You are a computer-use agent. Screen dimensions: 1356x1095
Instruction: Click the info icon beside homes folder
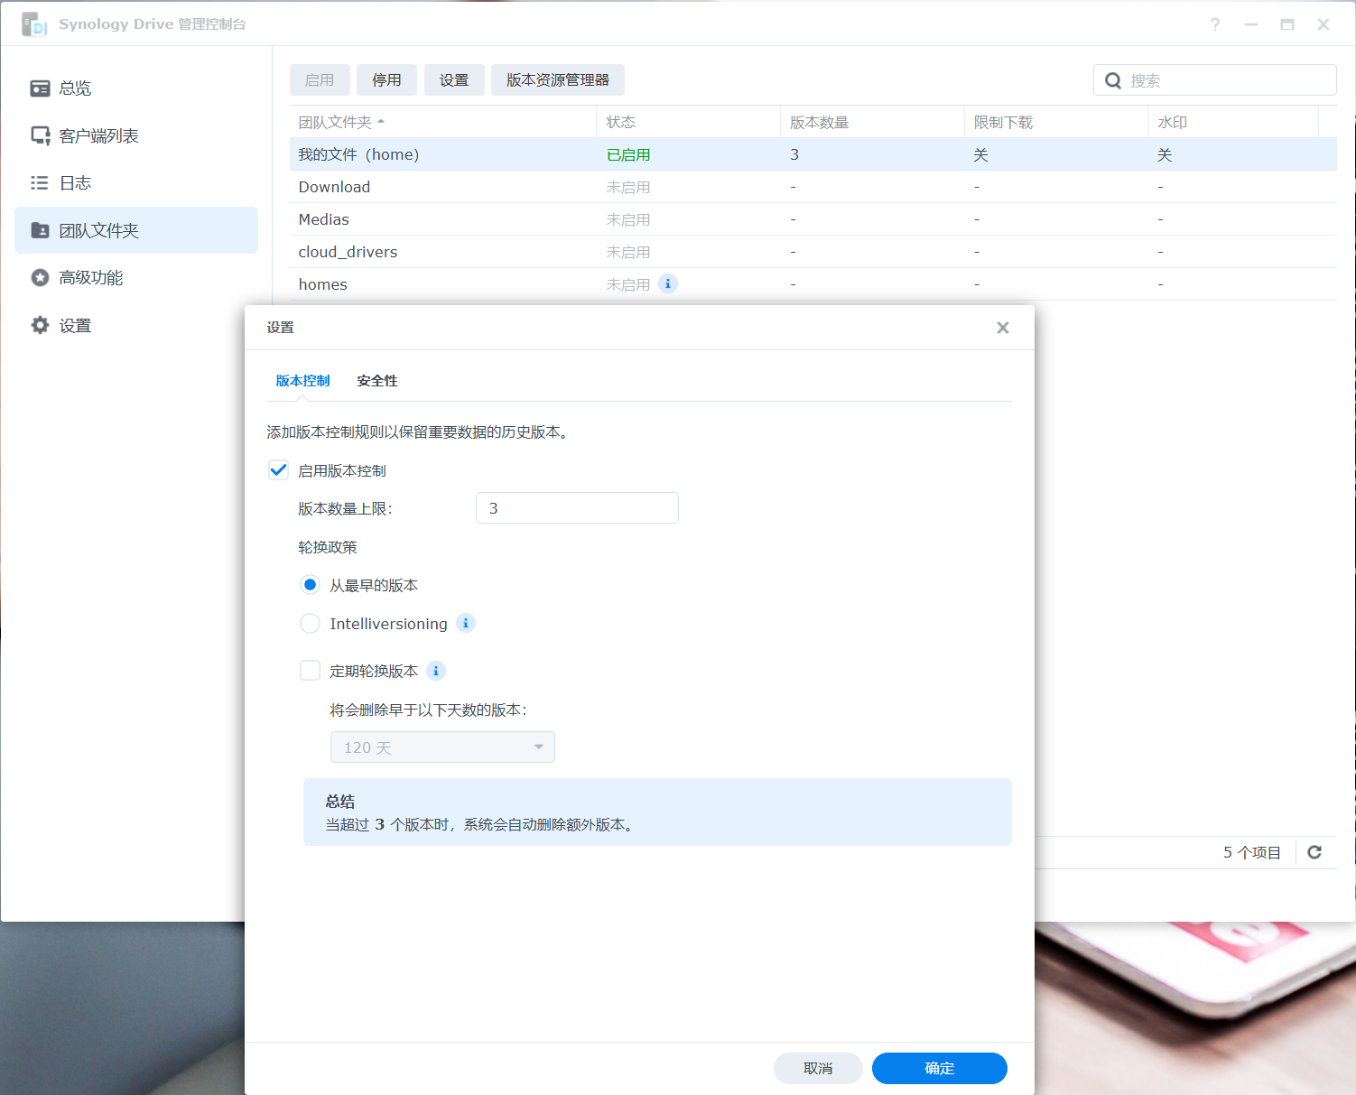[667, 283]
